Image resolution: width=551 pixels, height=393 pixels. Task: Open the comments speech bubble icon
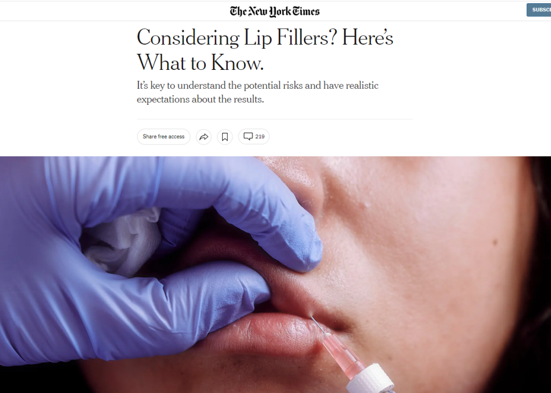[x=248, y=136]
